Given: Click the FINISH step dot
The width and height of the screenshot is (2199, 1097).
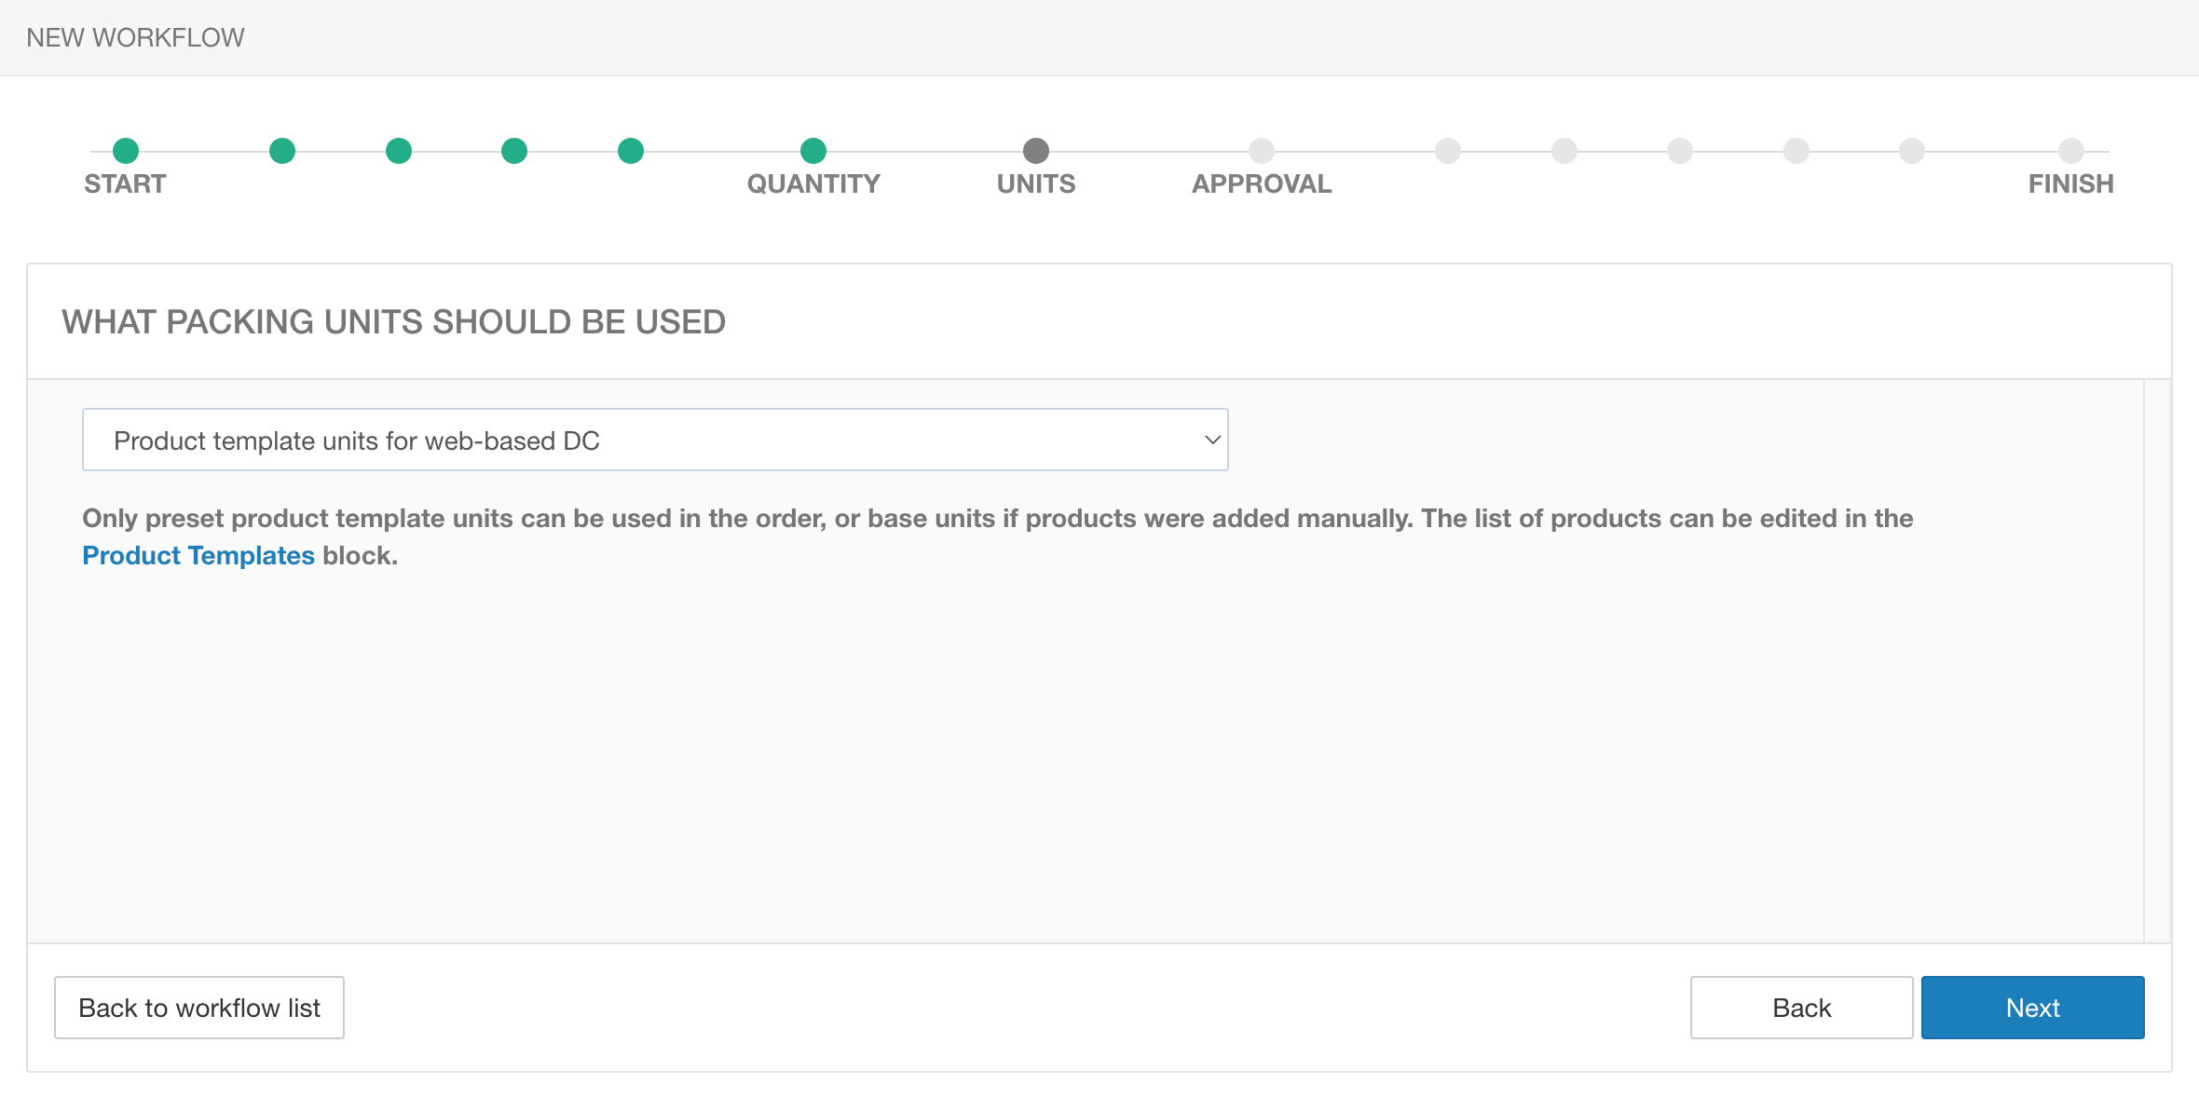Looking at the screenshot, I should click(2070, 151).
